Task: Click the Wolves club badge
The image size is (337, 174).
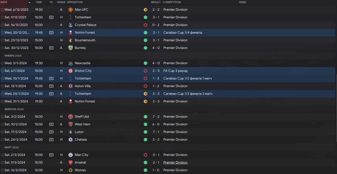Action: click(x=70, y=170)
